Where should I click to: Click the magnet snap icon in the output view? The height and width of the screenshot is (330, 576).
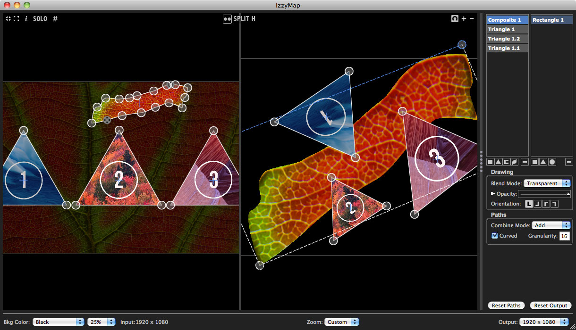point(455,19)
